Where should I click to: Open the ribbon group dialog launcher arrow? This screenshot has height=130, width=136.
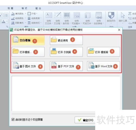pyautogui.click(x=7, y=26)
